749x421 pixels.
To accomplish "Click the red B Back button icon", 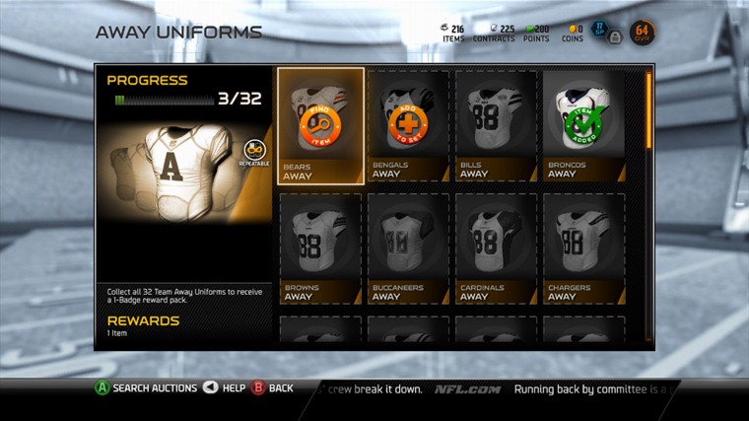I will pyautogui.click(x=258, y=387).
